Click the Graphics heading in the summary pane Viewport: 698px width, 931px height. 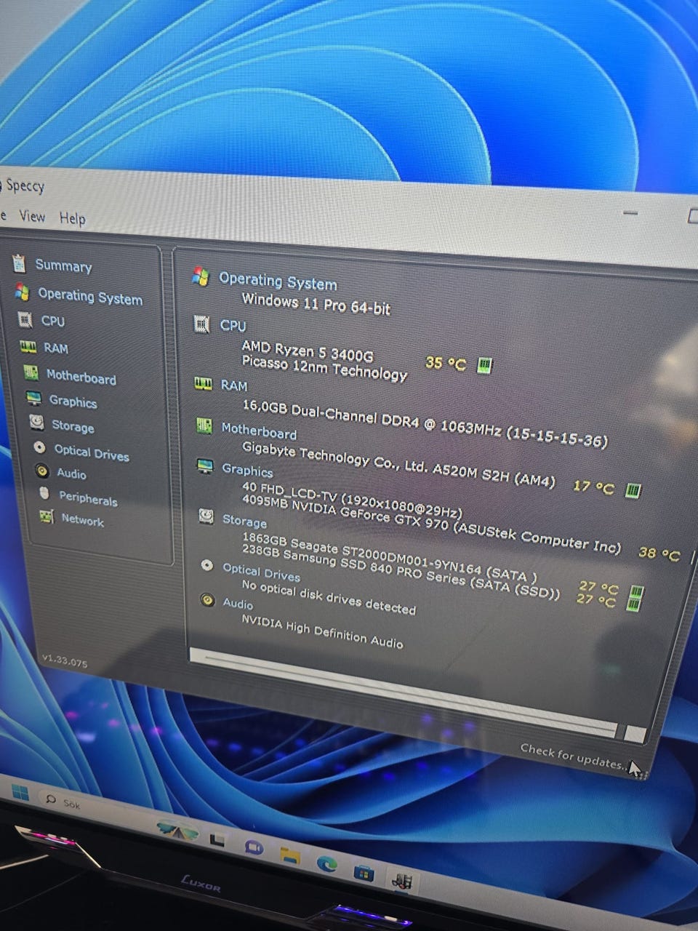pyautogui.click(x=247, y=471)
